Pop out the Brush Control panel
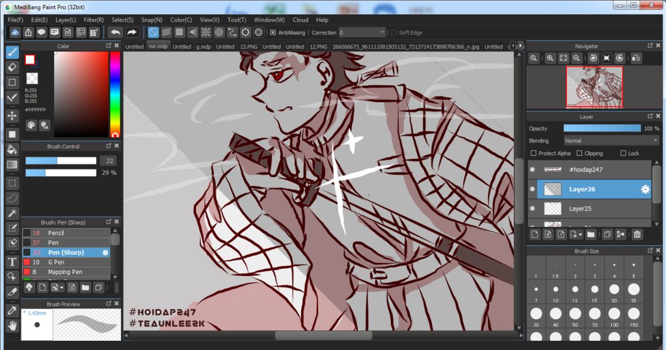Image resolution: width=666 pixels, height=350 pixels. (109, 146)
